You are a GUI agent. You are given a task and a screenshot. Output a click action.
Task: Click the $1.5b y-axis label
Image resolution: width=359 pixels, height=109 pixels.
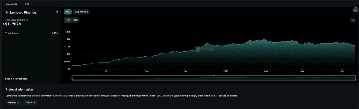[68, 47]
